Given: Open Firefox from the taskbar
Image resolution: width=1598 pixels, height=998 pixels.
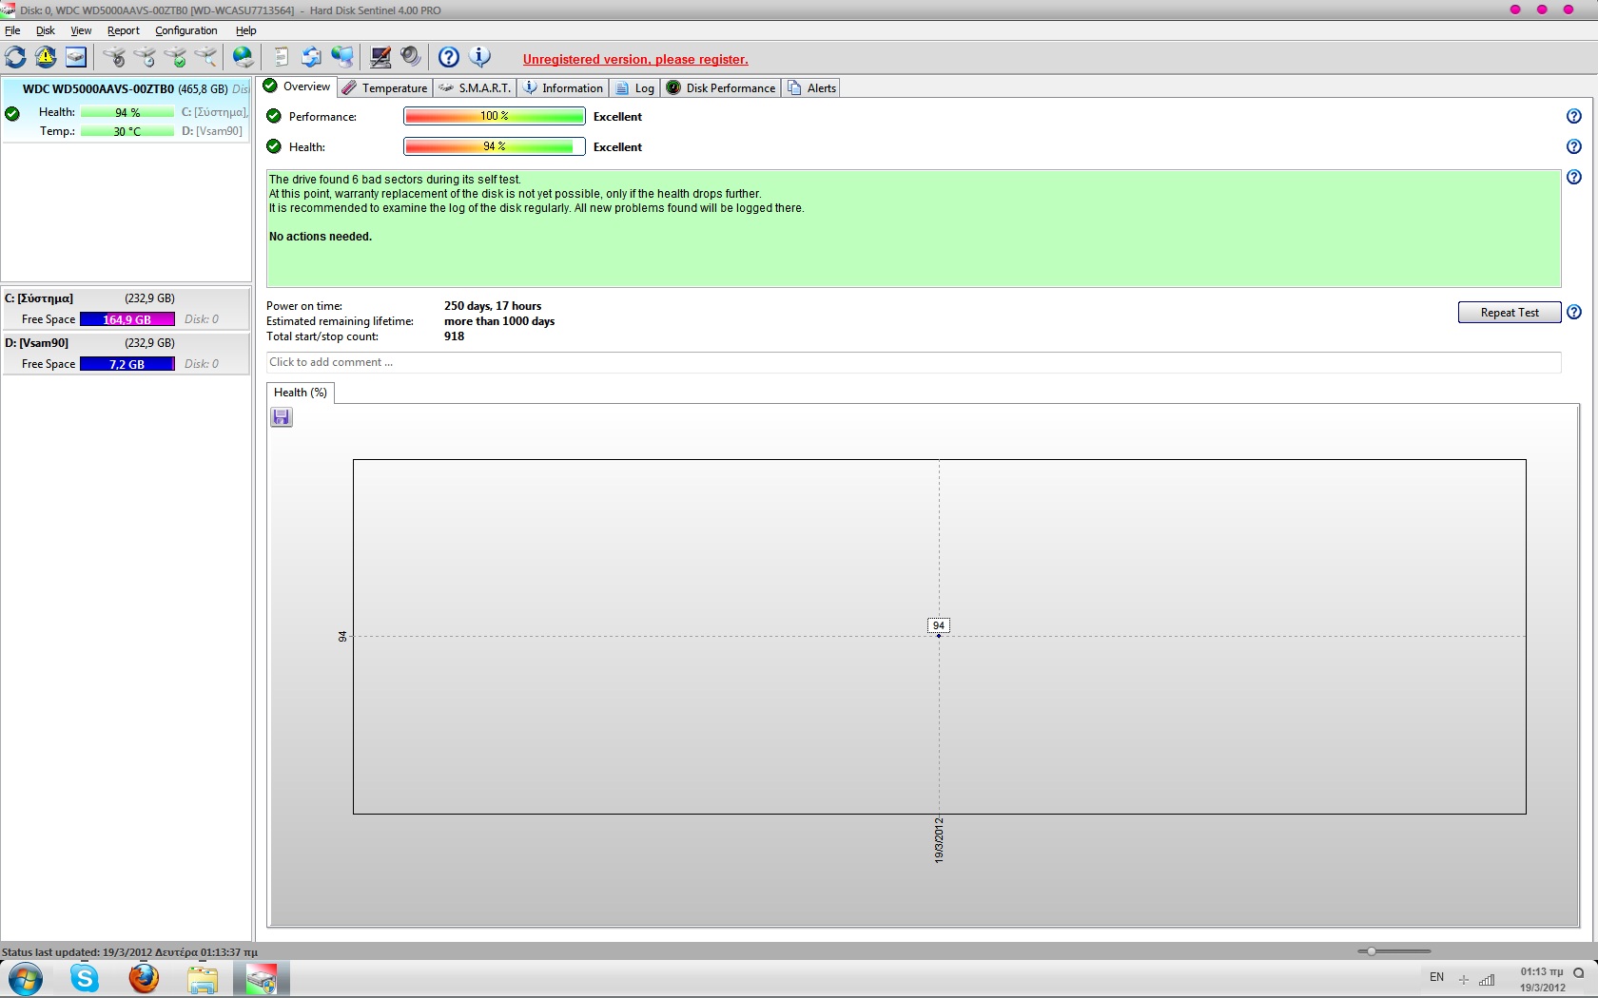Looking at the screenshot, I should coord(144,978).
